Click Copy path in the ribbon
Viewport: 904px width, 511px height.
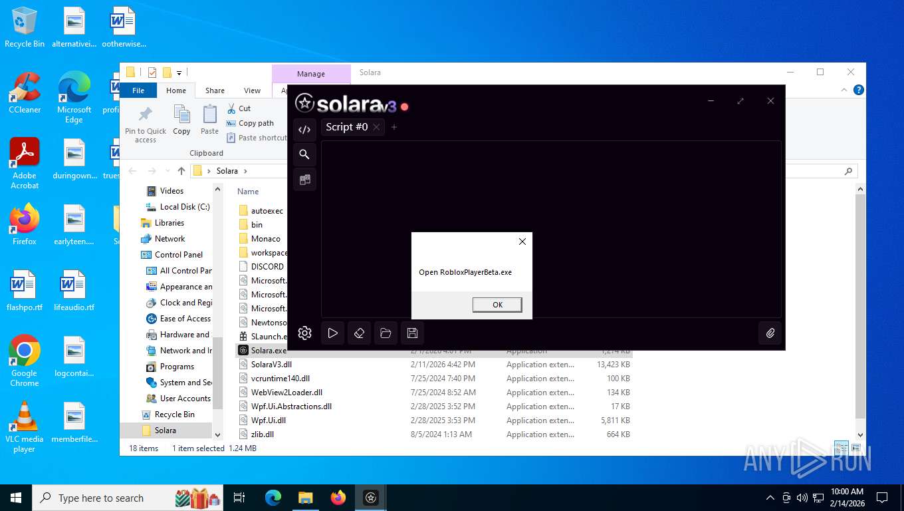[x=250, y=123]
